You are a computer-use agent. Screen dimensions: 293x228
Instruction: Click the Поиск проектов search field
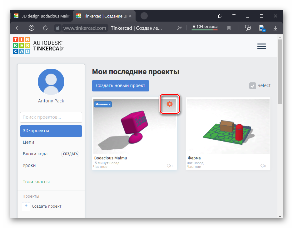tap(51, 117)
